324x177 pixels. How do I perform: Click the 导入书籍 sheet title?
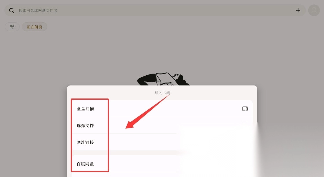click(x=162, y=93)
